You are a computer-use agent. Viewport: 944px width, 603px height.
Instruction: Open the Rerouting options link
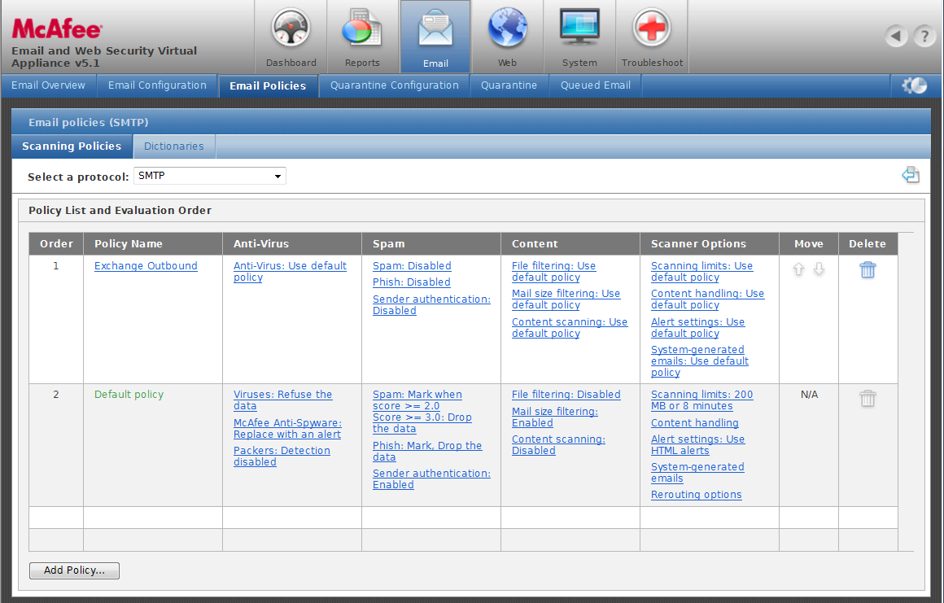click(696, 495)
